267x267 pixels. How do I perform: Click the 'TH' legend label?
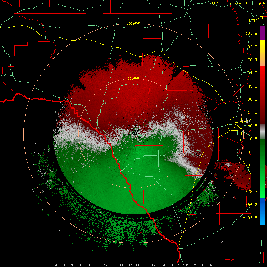coord(255,231)
